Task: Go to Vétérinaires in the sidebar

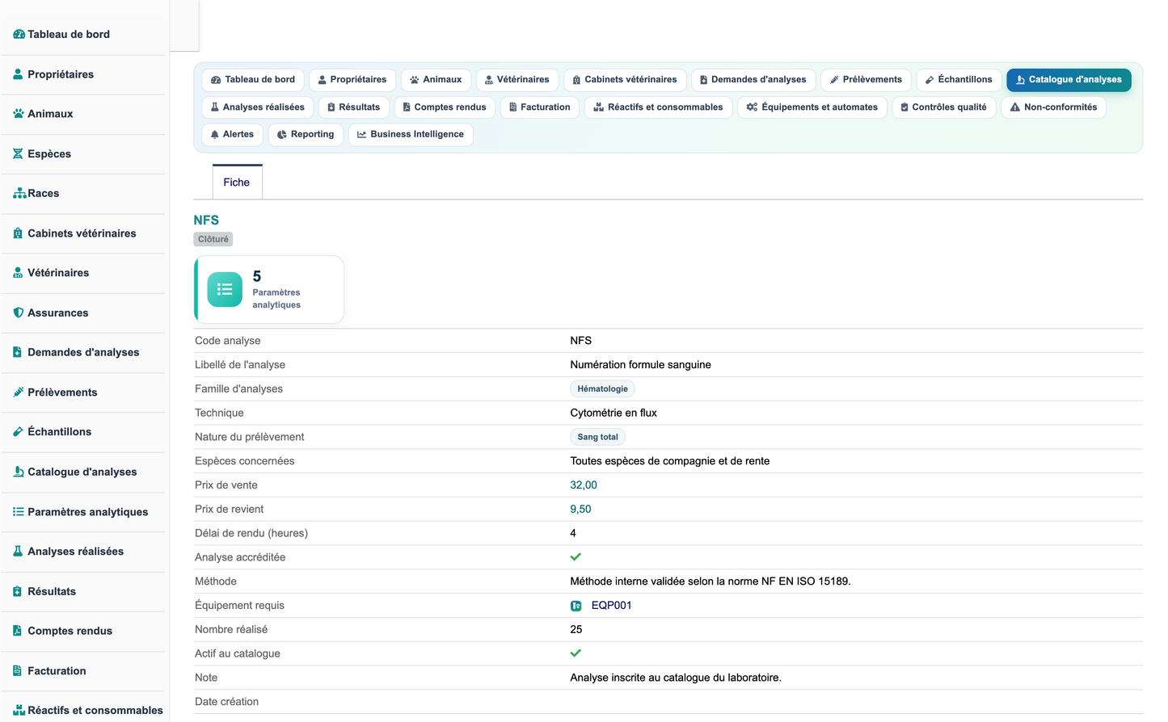Action: coord(51,273)
